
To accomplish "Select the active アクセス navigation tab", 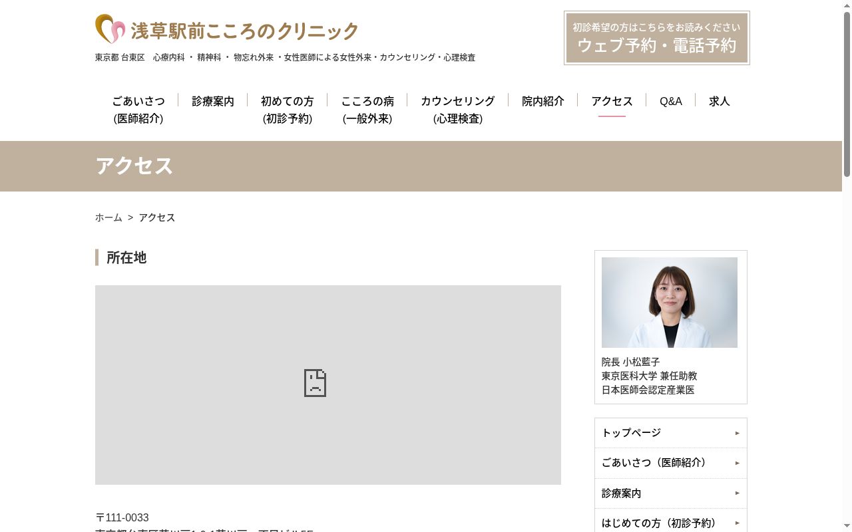I will click(x=612, y=101).
